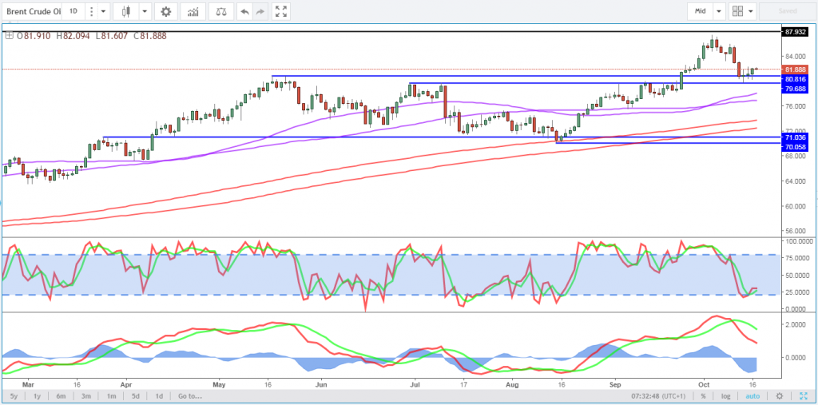Screen dimensions: 818x405
Task: Click the 71.036 horizontal line label
Action: coord(796,137)
